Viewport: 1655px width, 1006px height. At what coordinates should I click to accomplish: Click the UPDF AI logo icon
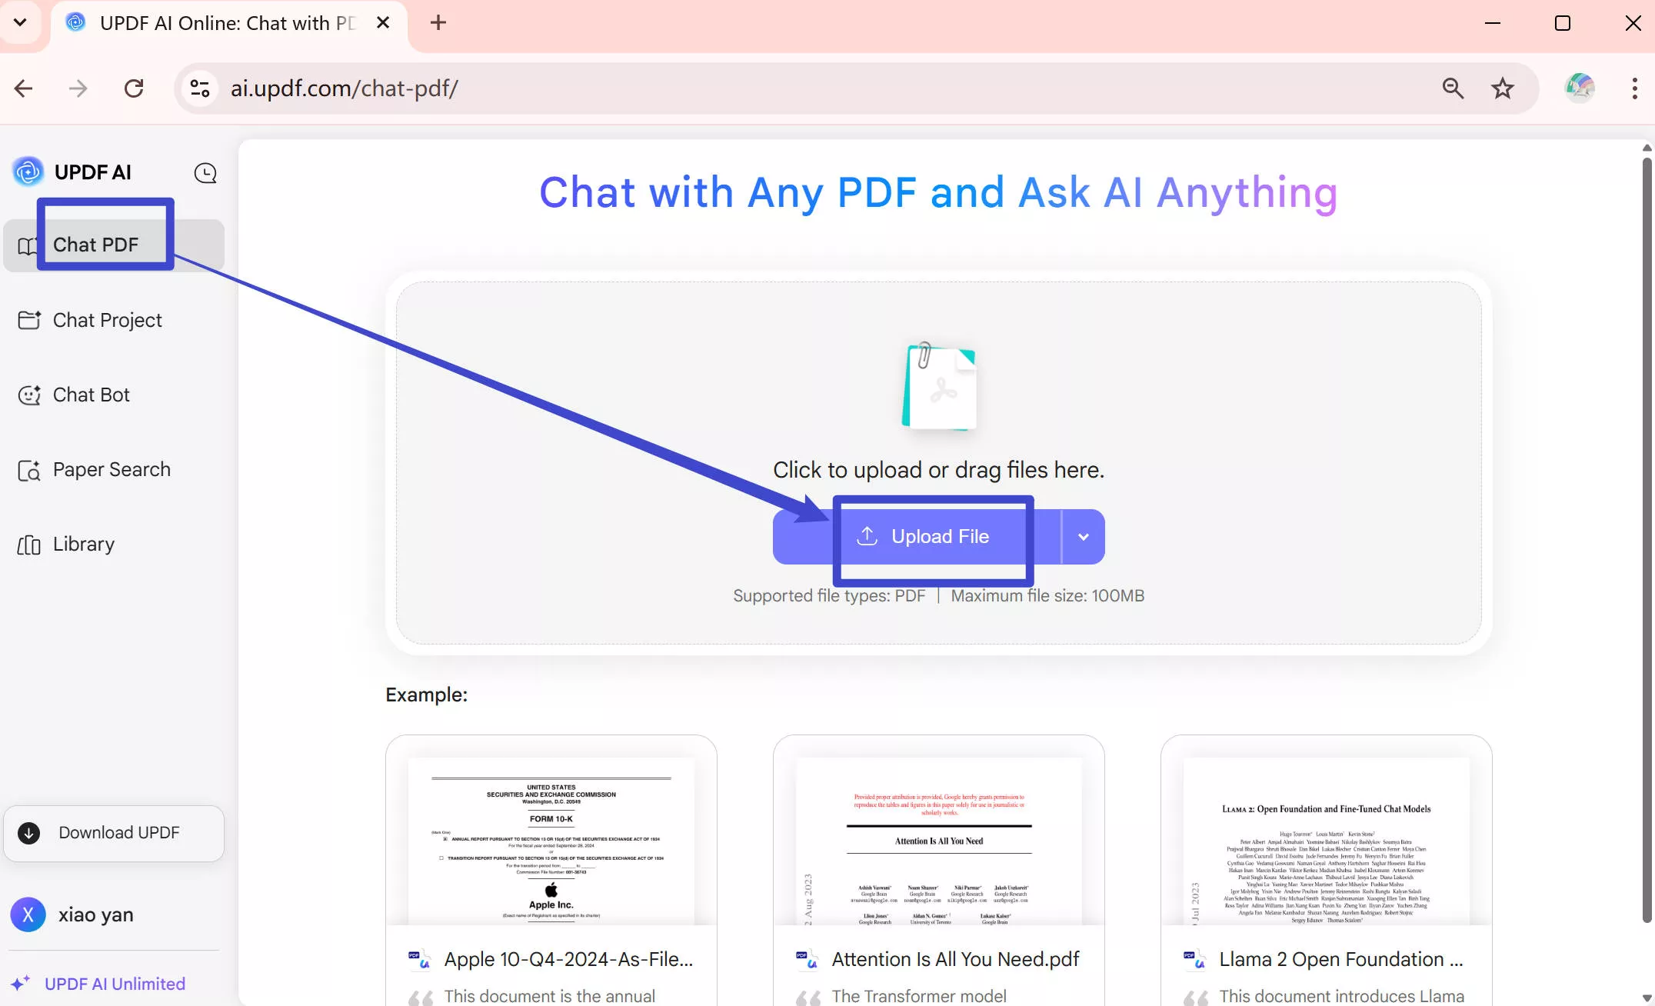(x=28, y=172)
